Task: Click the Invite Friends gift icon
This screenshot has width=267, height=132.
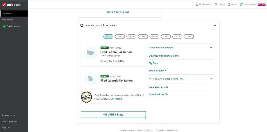Action: coord(242,5)
